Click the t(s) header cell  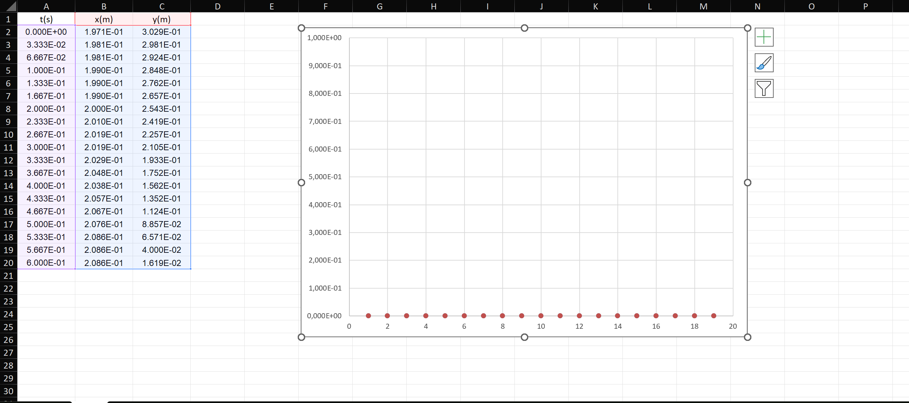pyautogui.click(x=46, y=19)
